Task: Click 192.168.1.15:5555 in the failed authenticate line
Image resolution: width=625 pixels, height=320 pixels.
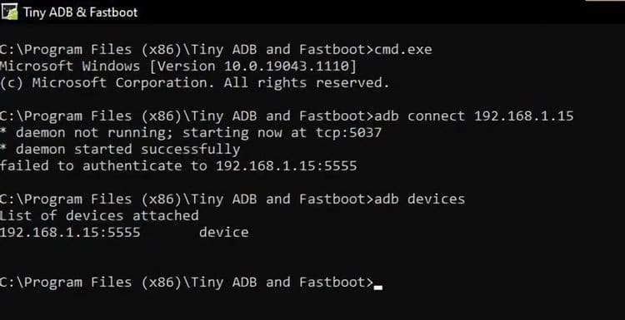Action: tap(286, 165)
